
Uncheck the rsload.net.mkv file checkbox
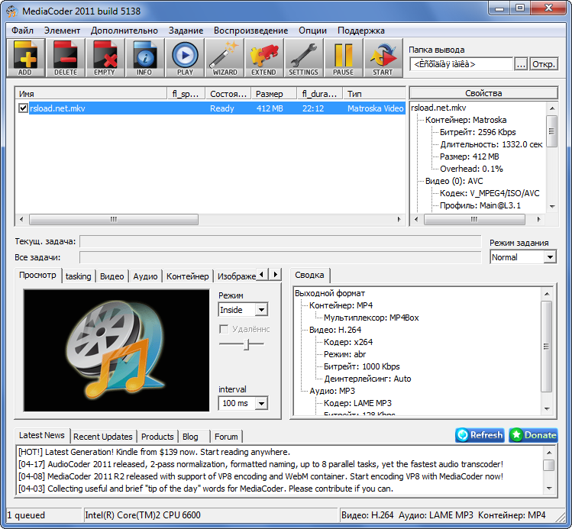tap(23, 108)
